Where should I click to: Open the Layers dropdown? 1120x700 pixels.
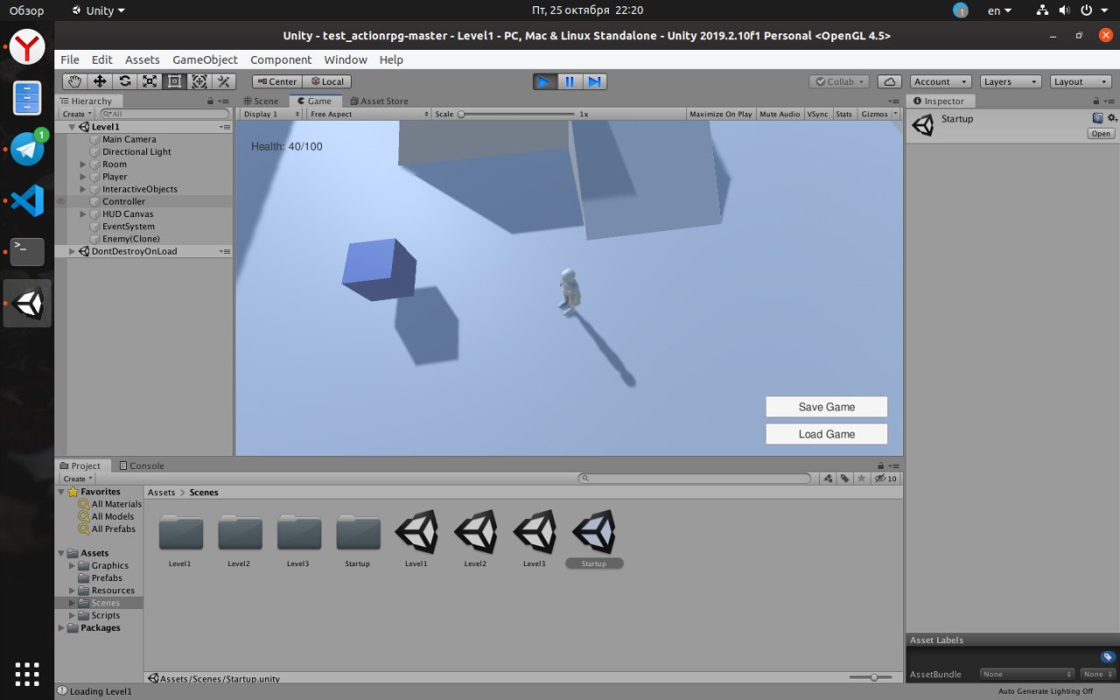coord(1011,81)
